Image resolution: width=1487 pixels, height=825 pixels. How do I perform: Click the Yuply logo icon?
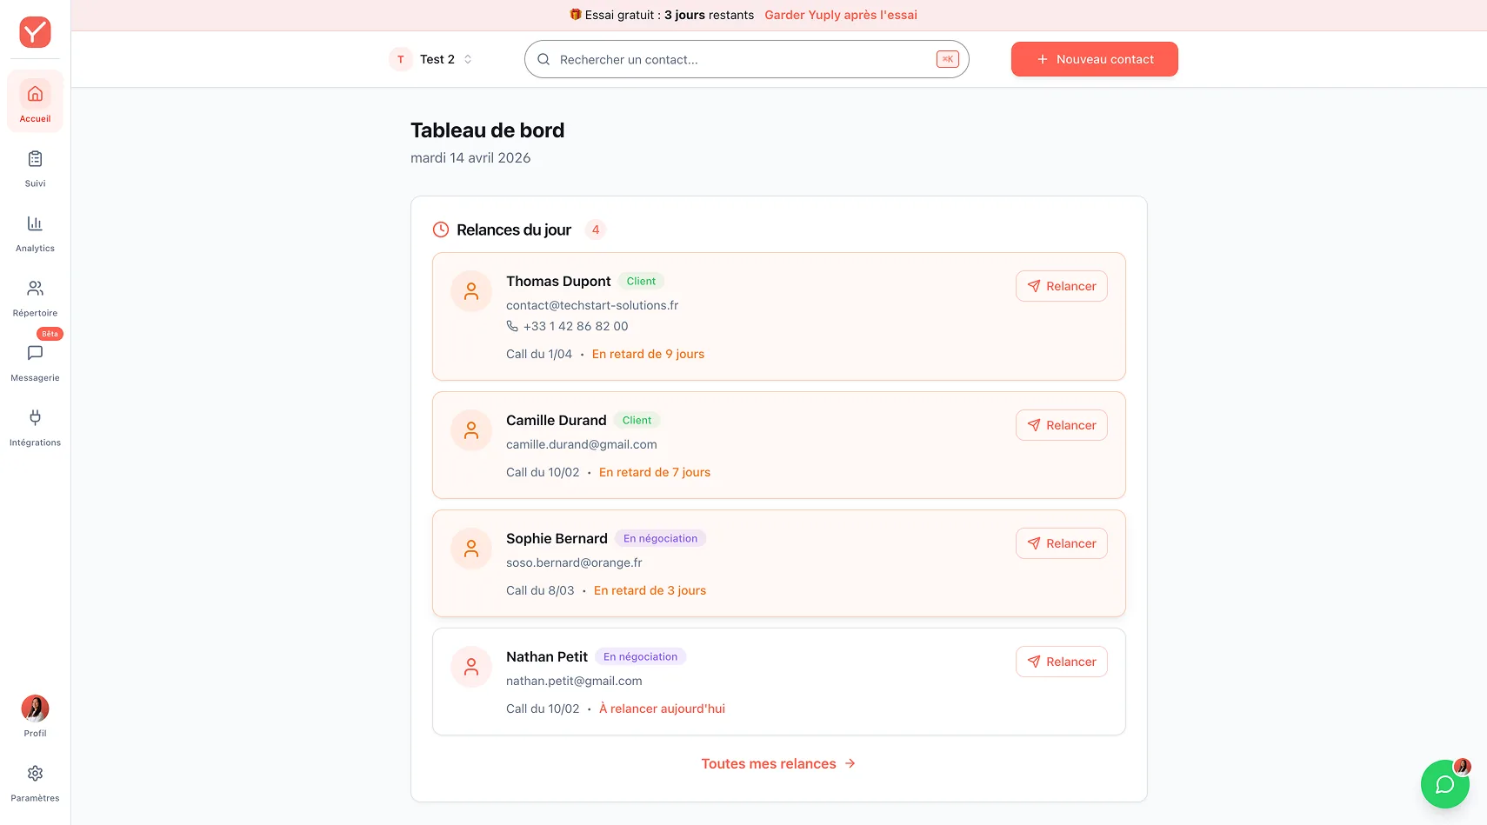point(35,32)
